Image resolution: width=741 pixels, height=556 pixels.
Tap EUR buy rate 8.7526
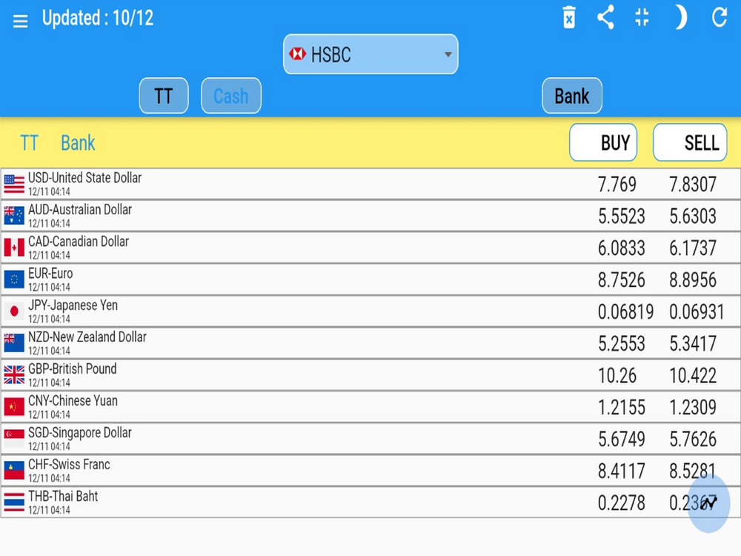point(622,280)
